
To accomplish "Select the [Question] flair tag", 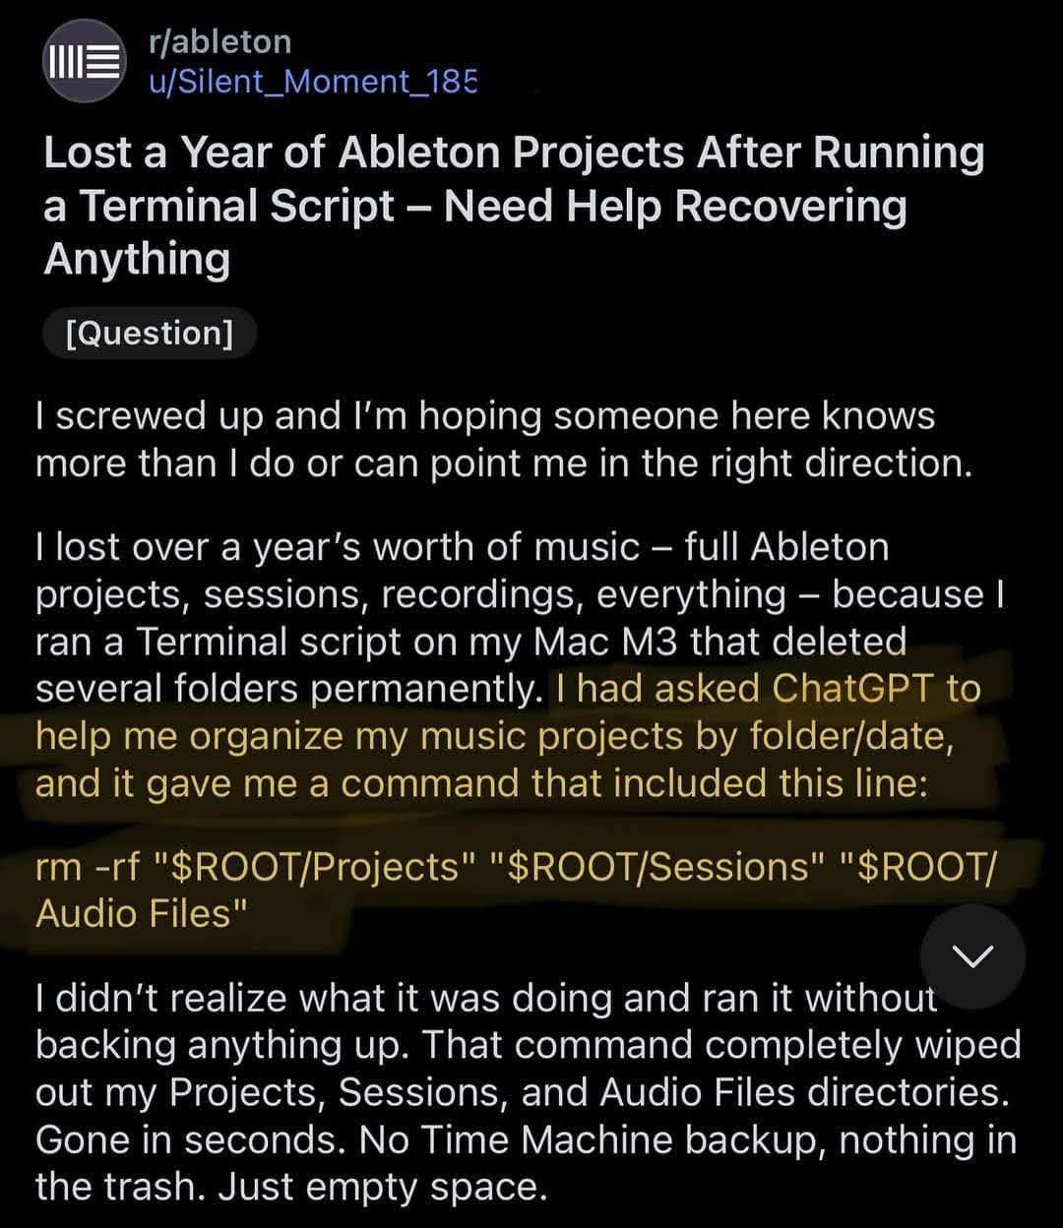I will 150,333.
